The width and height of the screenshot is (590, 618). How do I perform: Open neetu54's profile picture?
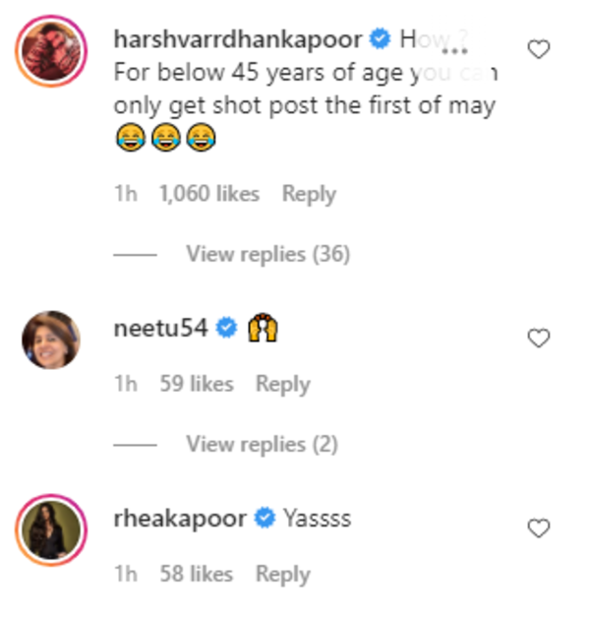click(50, 340)
